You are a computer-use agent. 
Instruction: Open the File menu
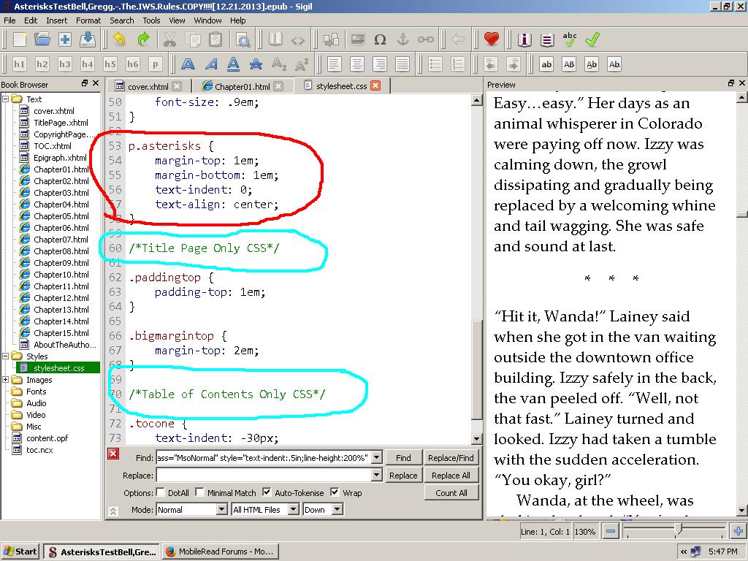click(x=9, y=20)
